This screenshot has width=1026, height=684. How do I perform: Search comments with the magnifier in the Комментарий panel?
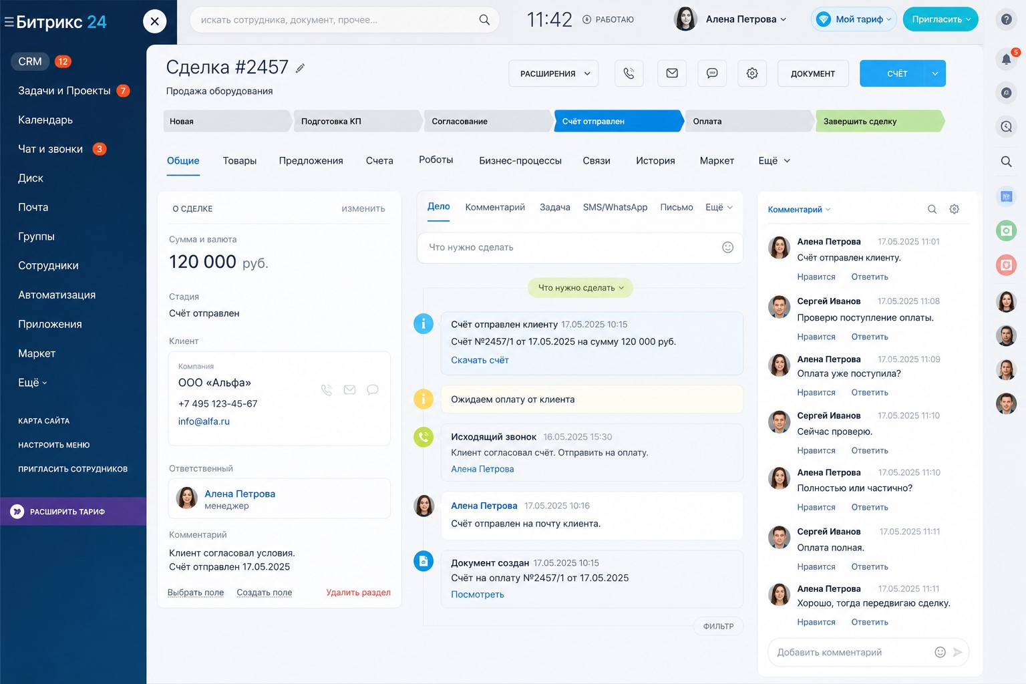[932, 209]
